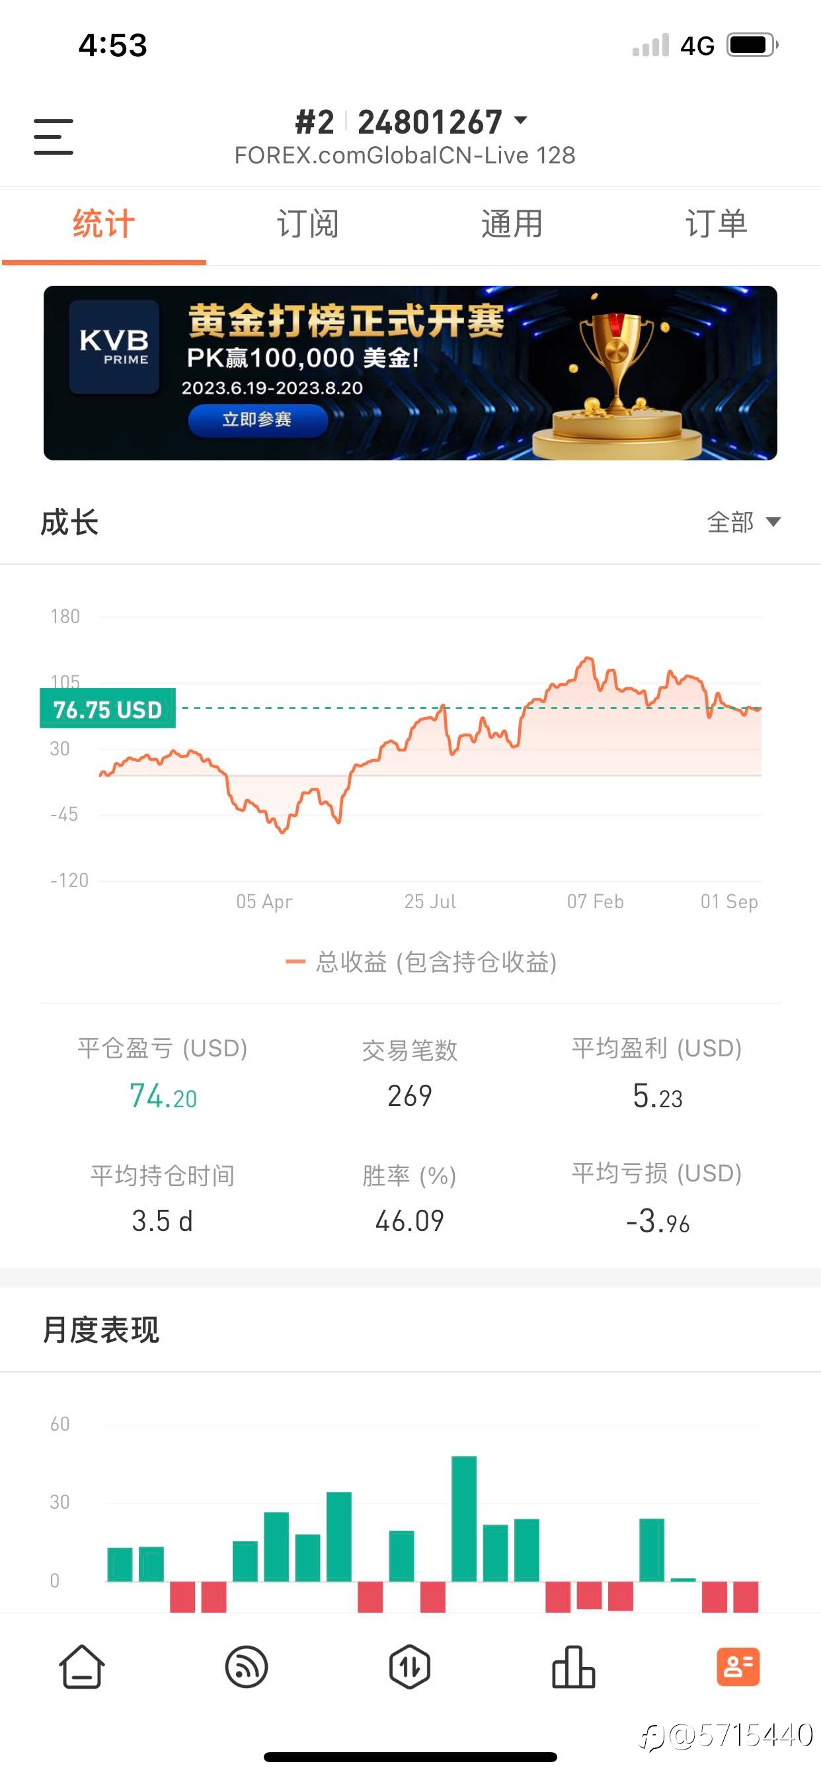This screenshot has width=821, height=1778.
Task: Open the bar chart ranking icon
Action: click(x=573, y=1666)
